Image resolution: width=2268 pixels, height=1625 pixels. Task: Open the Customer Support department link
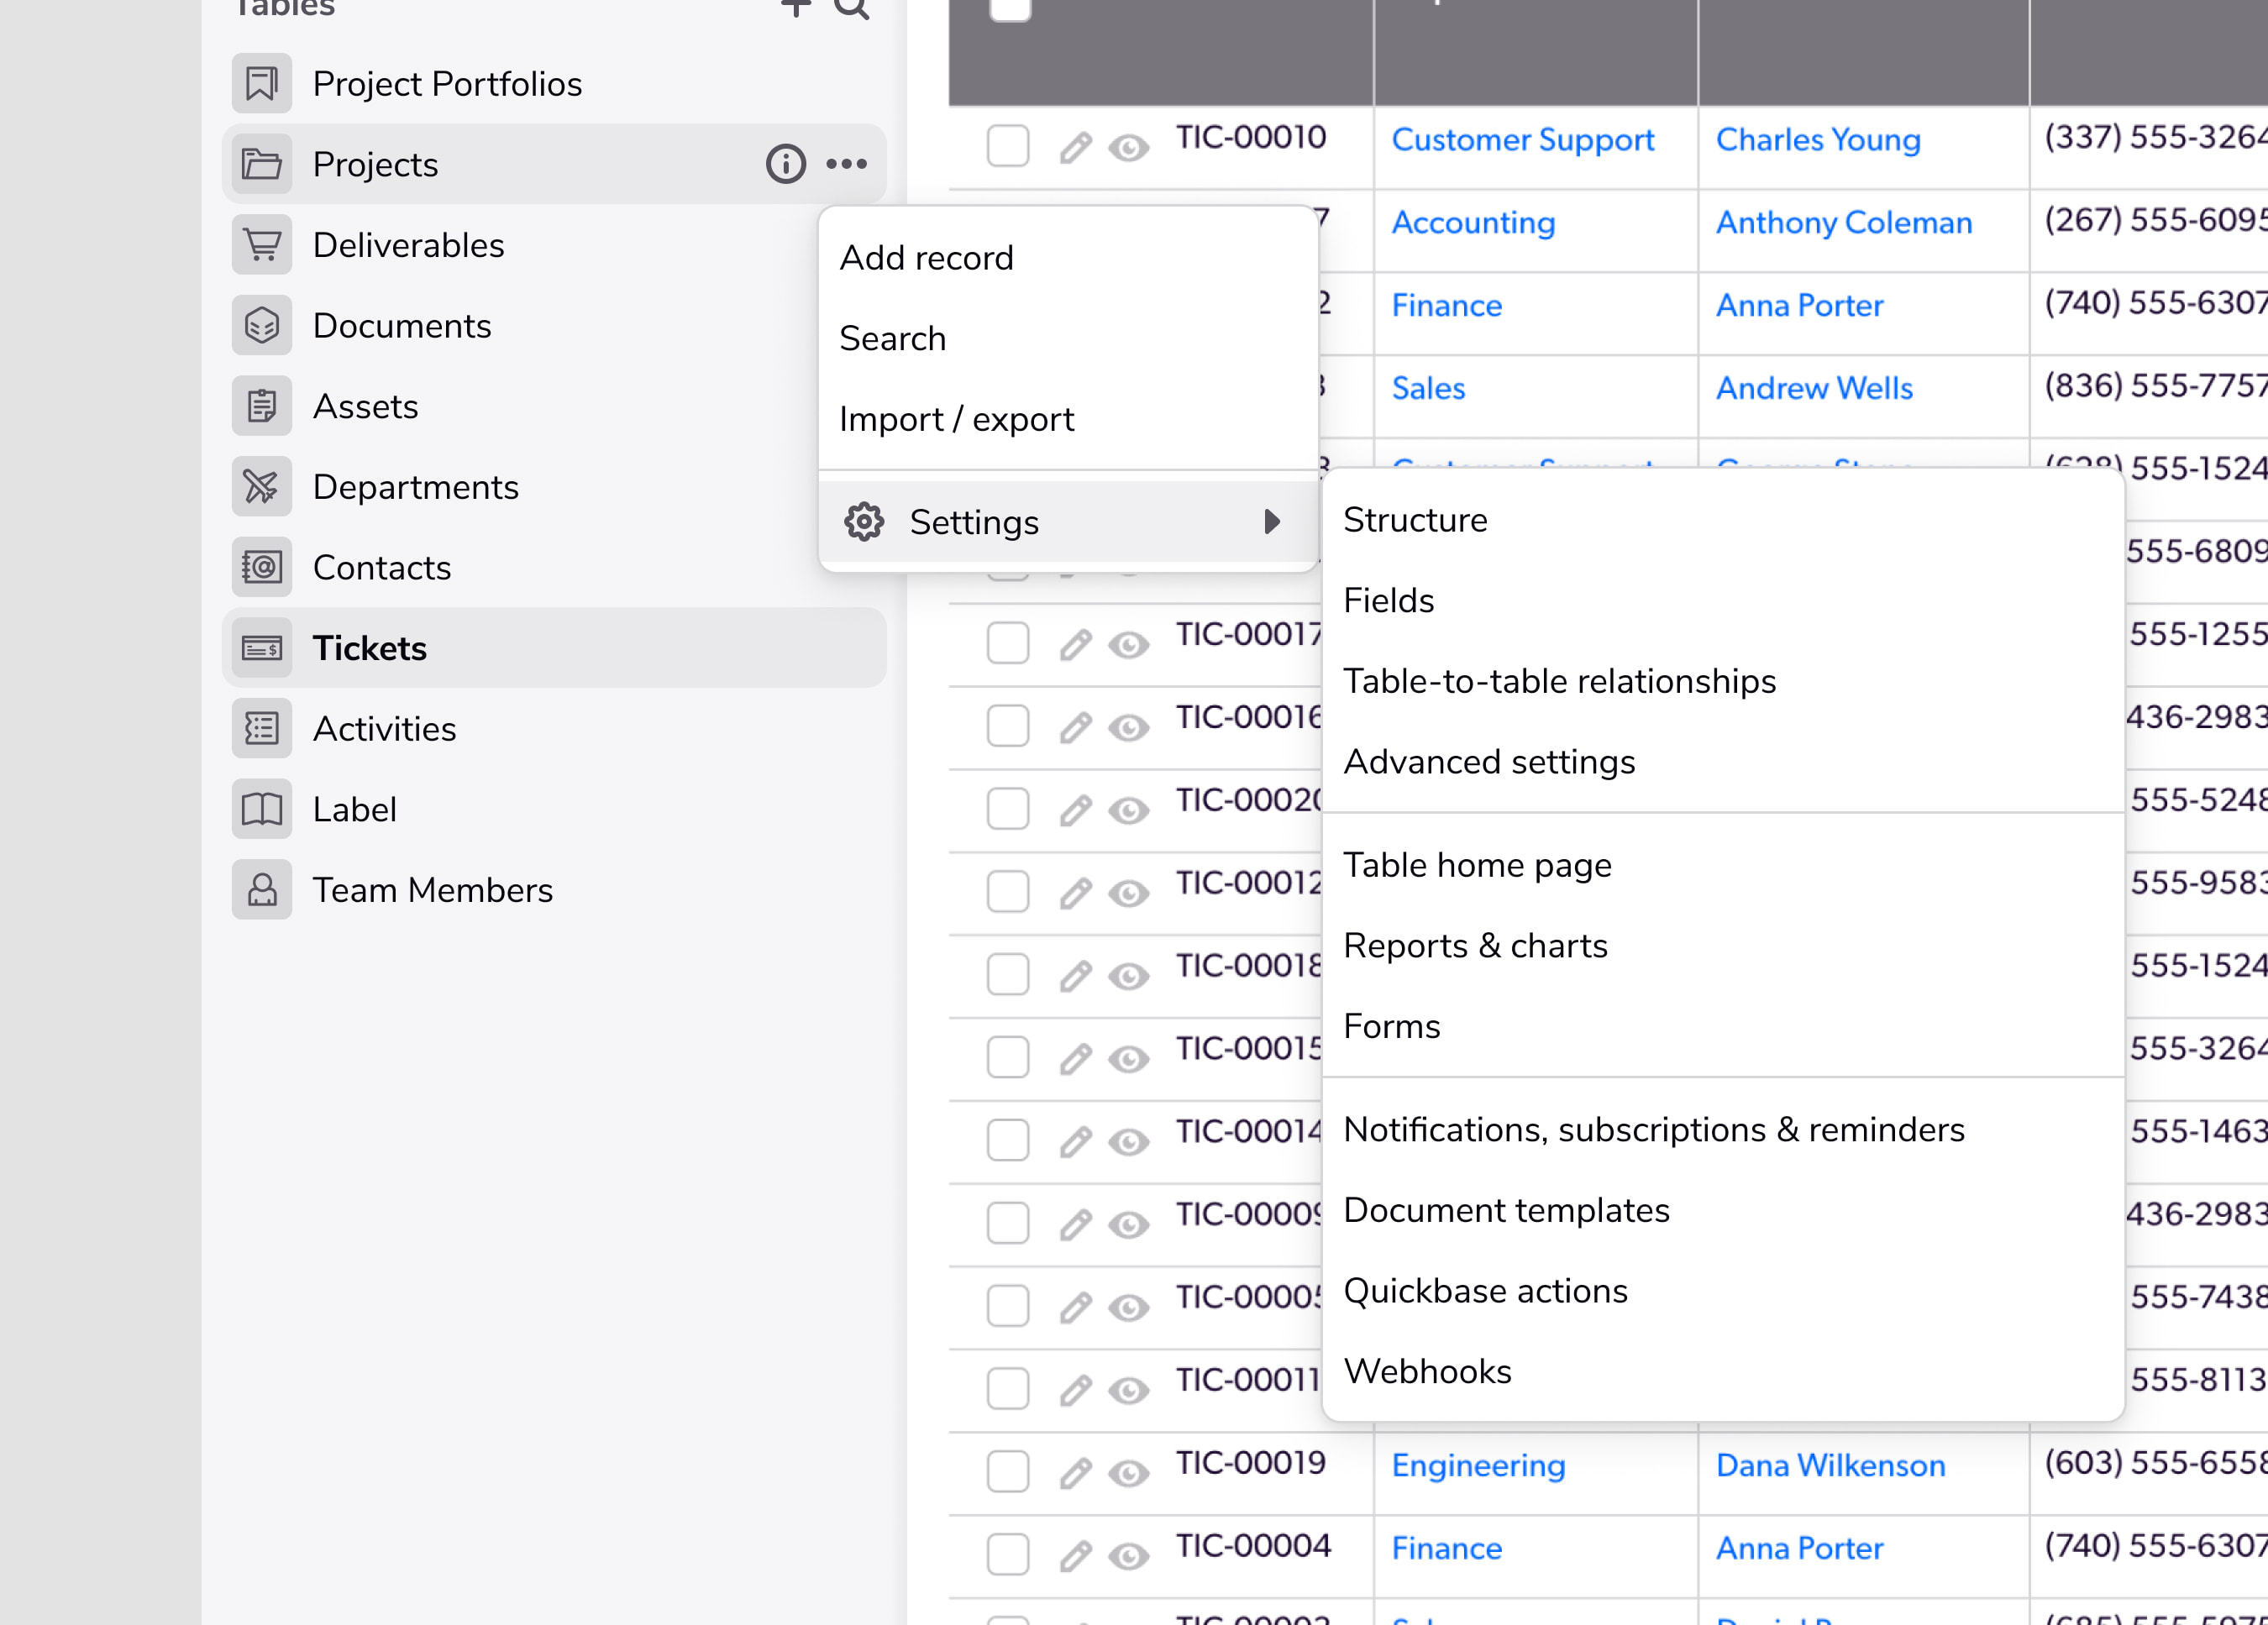click(1522, 140)
